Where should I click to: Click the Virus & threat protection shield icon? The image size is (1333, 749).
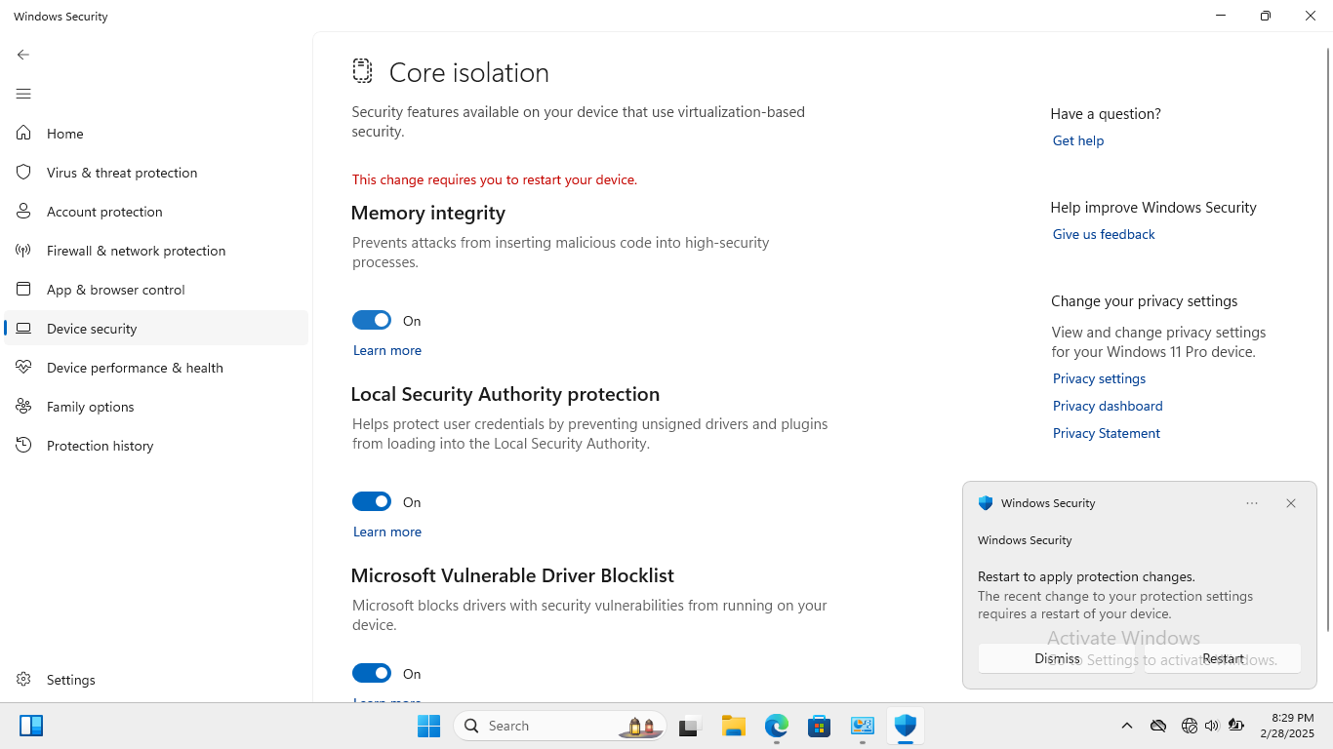pyautogui.click(x=23, y=173)
